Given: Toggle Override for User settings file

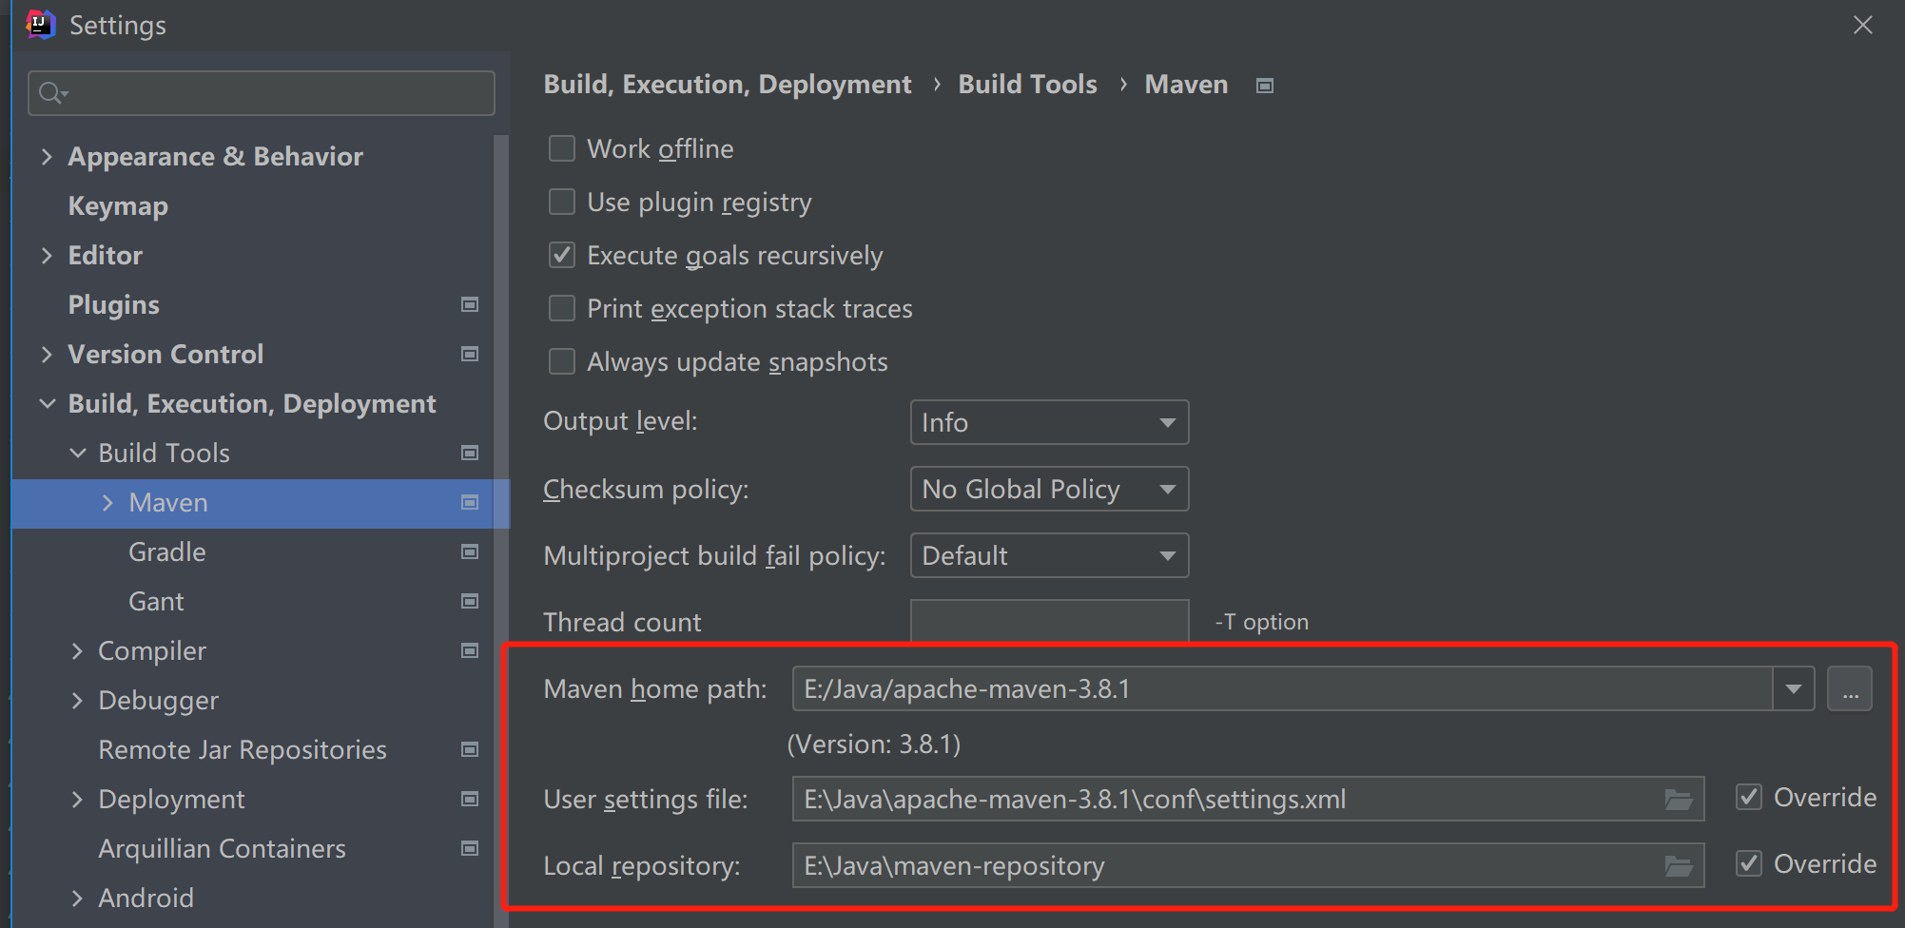Looking at the screenshot, I should [1748, 797].
